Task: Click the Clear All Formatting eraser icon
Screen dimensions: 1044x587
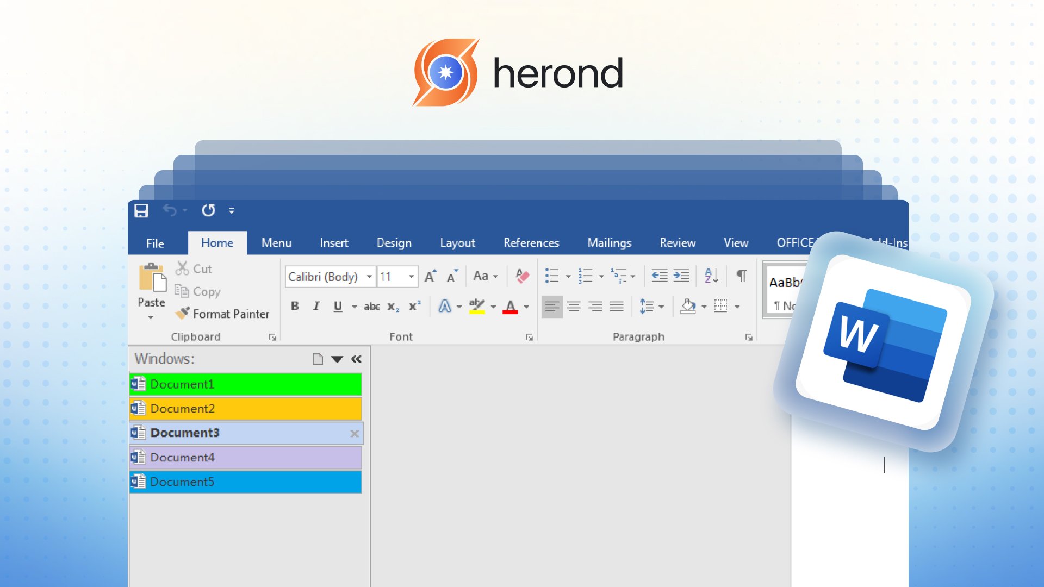Action: pyautogui.click(x=522, y=276)
